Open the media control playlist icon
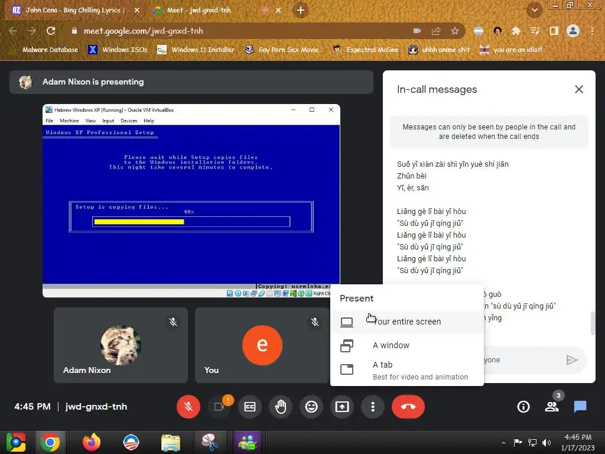The height and width of the screenshot is (454, 605). pyautogui.click(x=535, y=31)
